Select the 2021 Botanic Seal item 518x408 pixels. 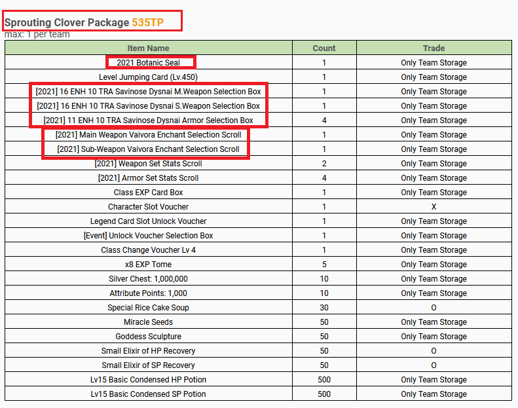pyautogui.click(x=148, y=63)
